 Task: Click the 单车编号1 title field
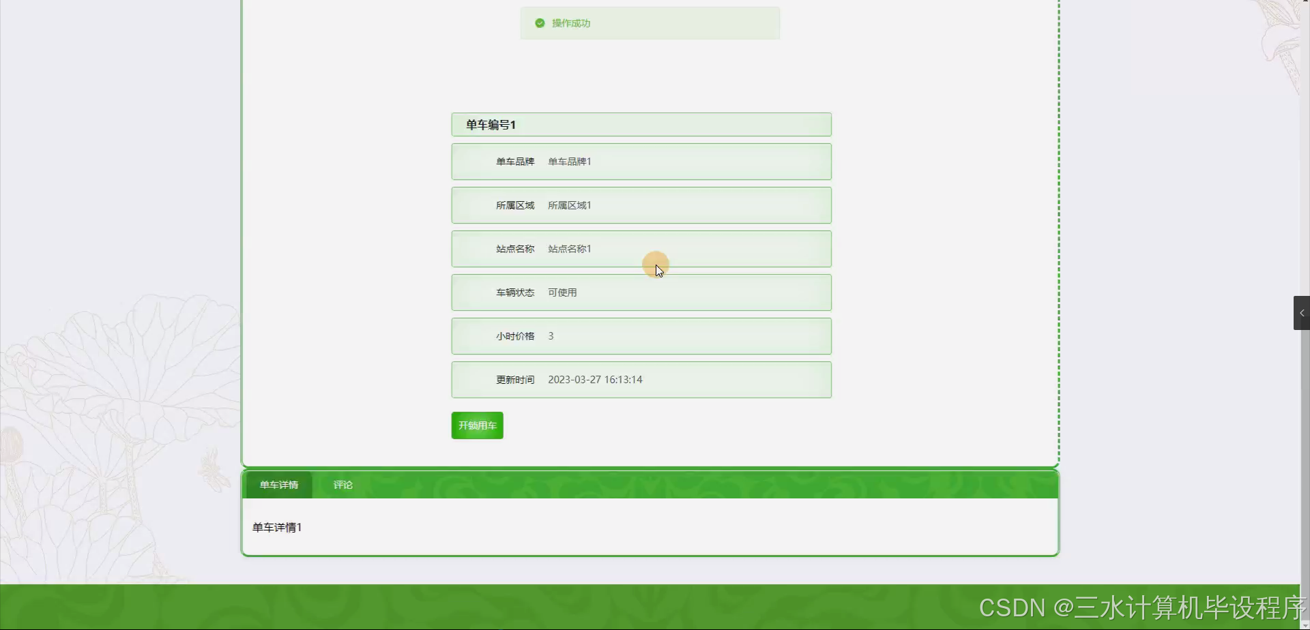[641, 124]
